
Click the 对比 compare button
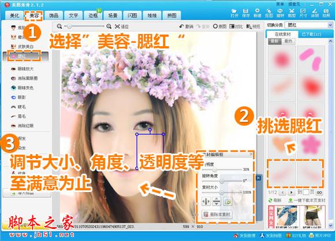point(236,27)
